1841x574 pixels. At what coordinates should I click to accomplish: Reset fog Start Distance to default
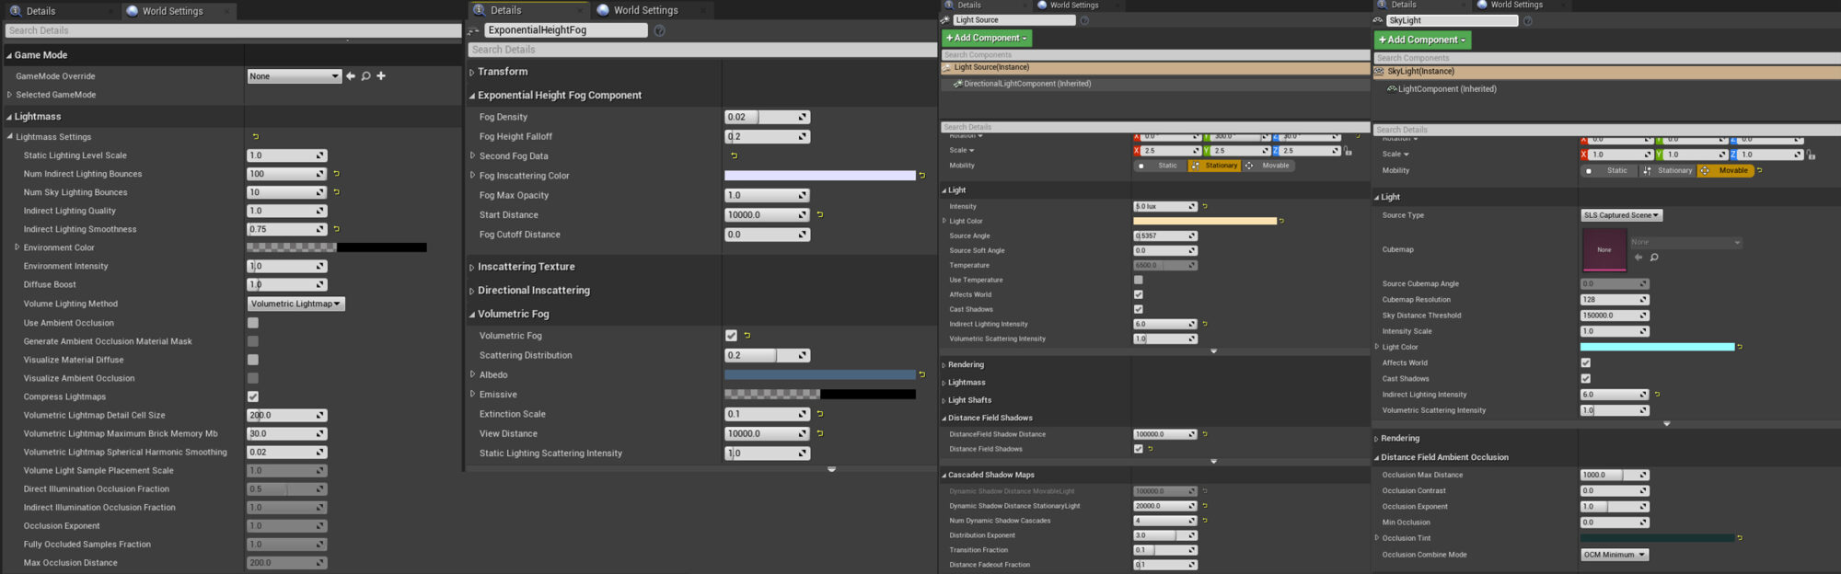coord(819,215)
